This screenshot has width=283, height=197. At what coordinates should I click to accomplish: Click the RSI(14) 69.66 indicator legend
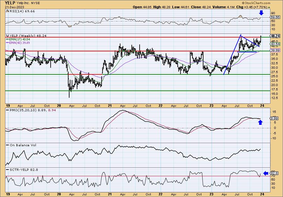pyautogui.click(x=22, y=11)
